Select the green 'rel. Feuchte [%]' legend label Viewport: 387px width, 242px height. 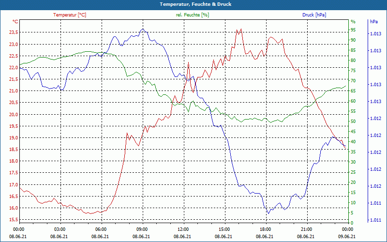coord(193,15)
